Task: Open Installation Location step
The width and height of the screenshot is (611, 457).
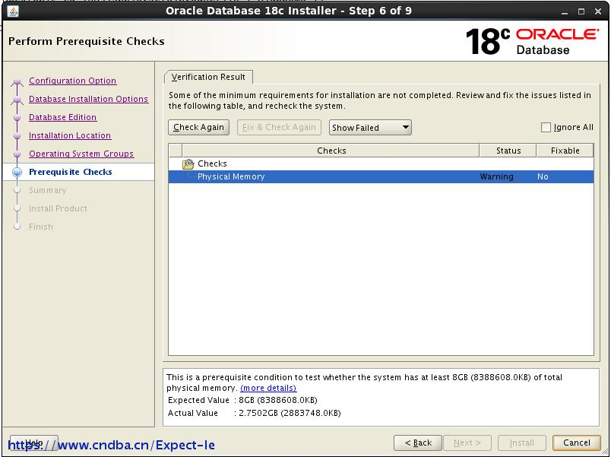Action: tap(70, 135)
